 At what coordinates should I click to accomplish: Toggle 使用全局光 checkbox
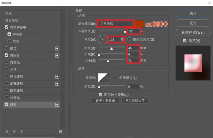click(129, 39)
